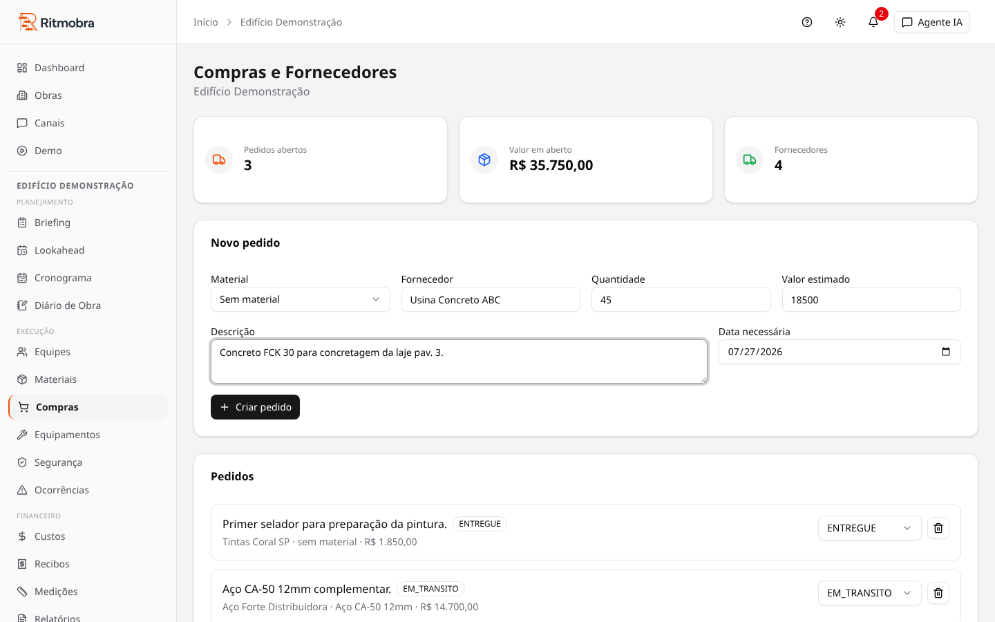Screen dimensions: 995x622
Task: Click the Criar pedido button
Action: pos(255,407)
